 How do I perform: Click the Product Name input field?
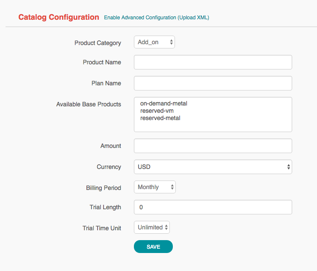[213, 62]
